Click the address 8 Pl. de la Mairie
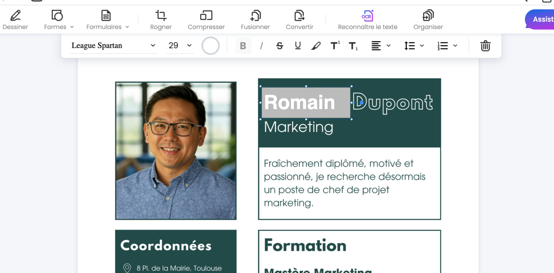554x273 pixels. (x=179, y=268)
